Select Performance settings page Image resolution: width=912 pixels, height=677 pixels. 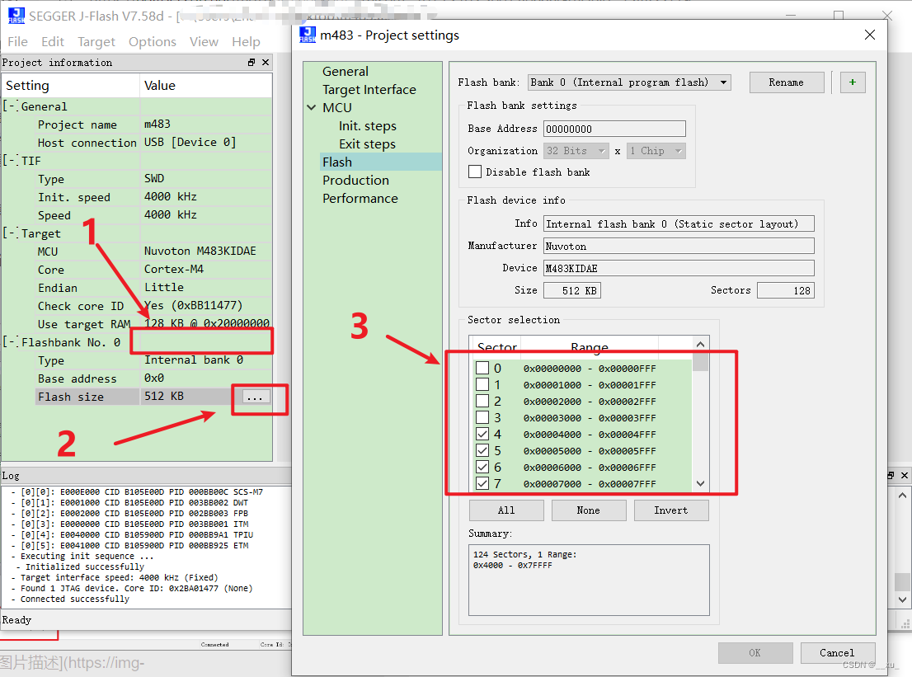pyautogui.click(x=360, y=199)
